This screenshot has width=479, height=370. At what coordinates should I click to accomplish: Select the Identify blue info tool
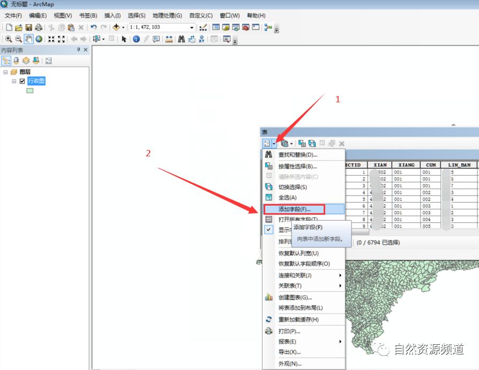pyautogui.click(x=136, y=39)
